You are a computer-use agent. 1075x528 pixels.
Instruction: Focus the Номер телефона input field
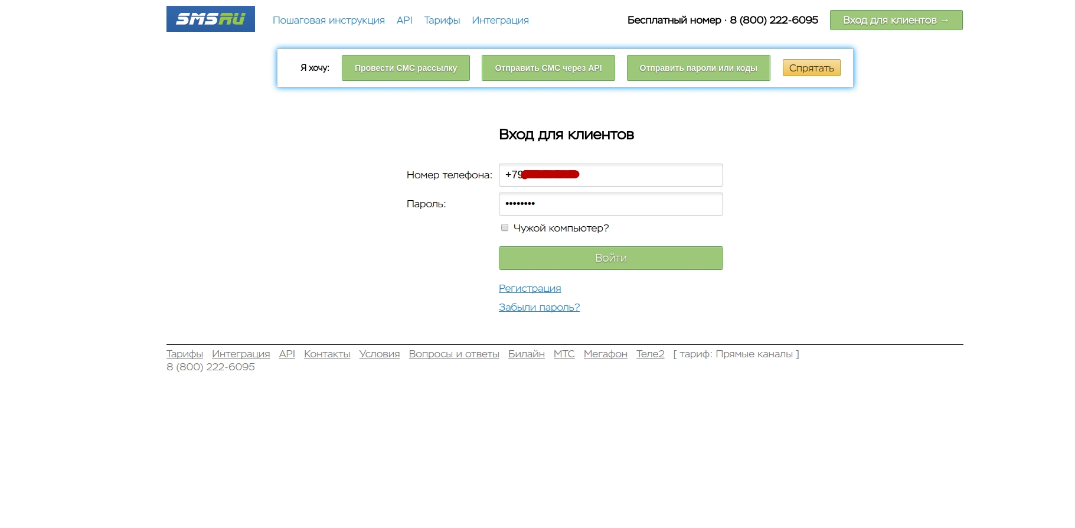click(610, 175)
